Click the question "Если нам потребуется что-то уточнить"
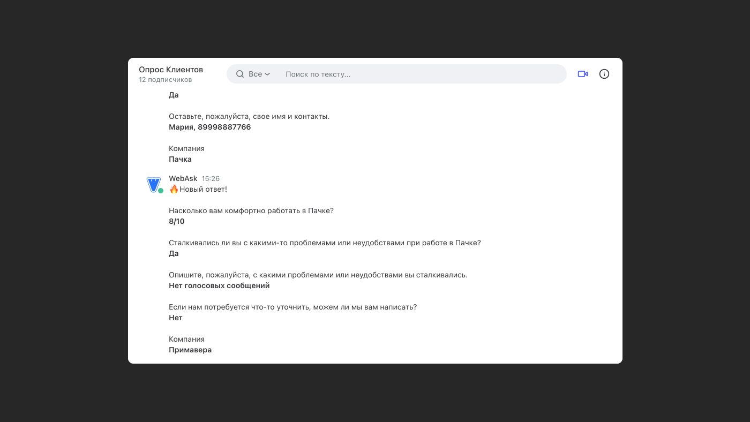750x422 pixels. (292, 307)
